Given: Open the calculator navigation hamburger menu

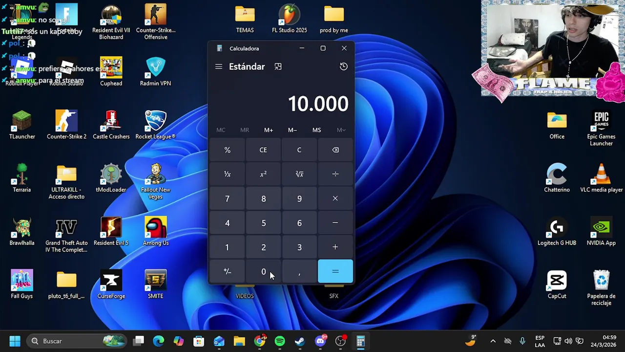Looking at the screenshot, I should pyautogui.click(x=219, y=66).
